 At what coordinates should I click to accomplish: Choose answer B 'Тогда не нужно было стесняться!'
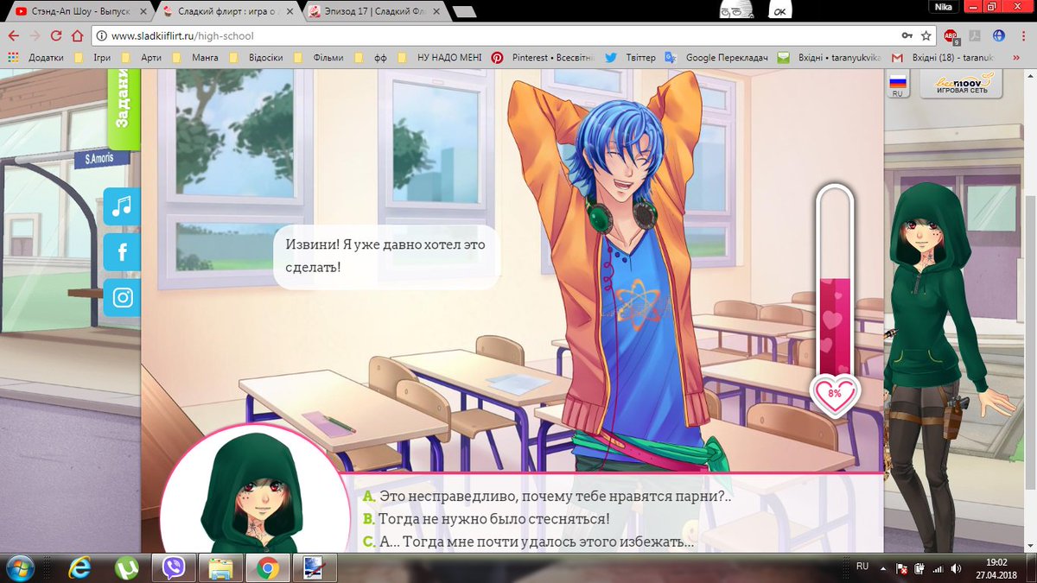click(x=486, y=520)
